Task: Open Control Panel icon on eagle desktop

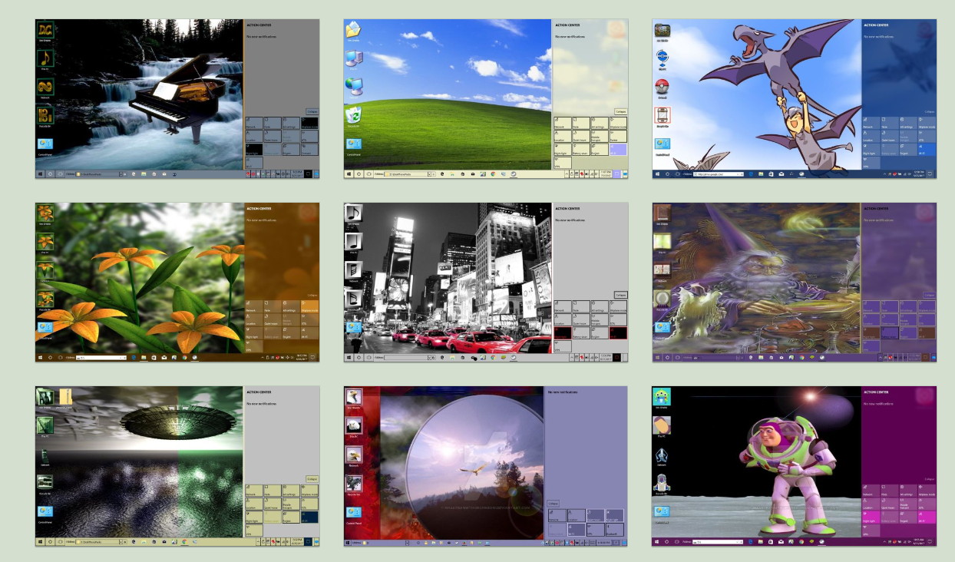Action: (x=354, y=512)
